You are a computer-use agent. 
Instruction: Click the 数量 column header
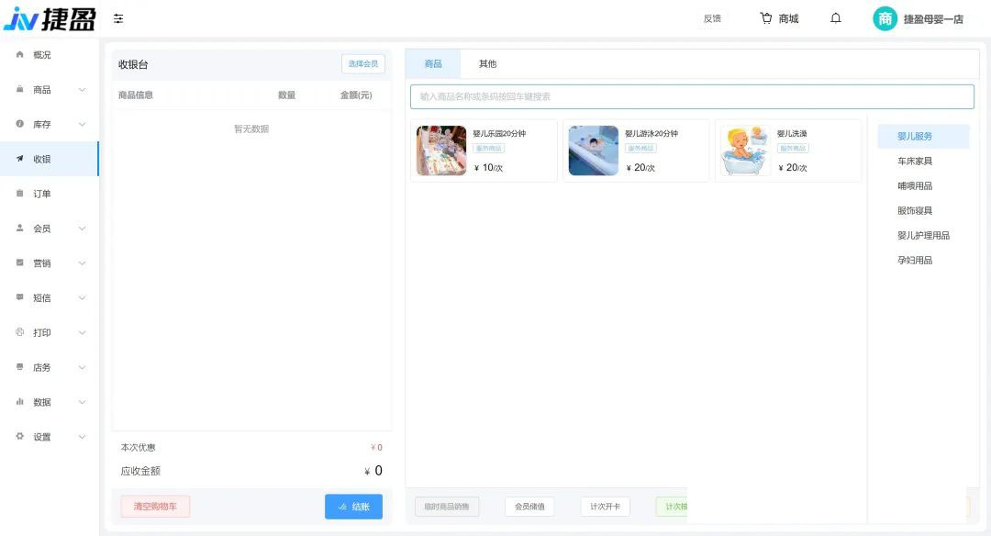(x=287, y=95)
